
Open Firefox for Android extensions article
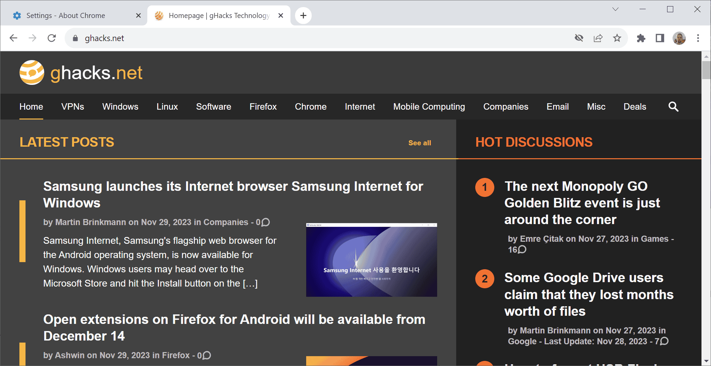click(x=234, y=328)
